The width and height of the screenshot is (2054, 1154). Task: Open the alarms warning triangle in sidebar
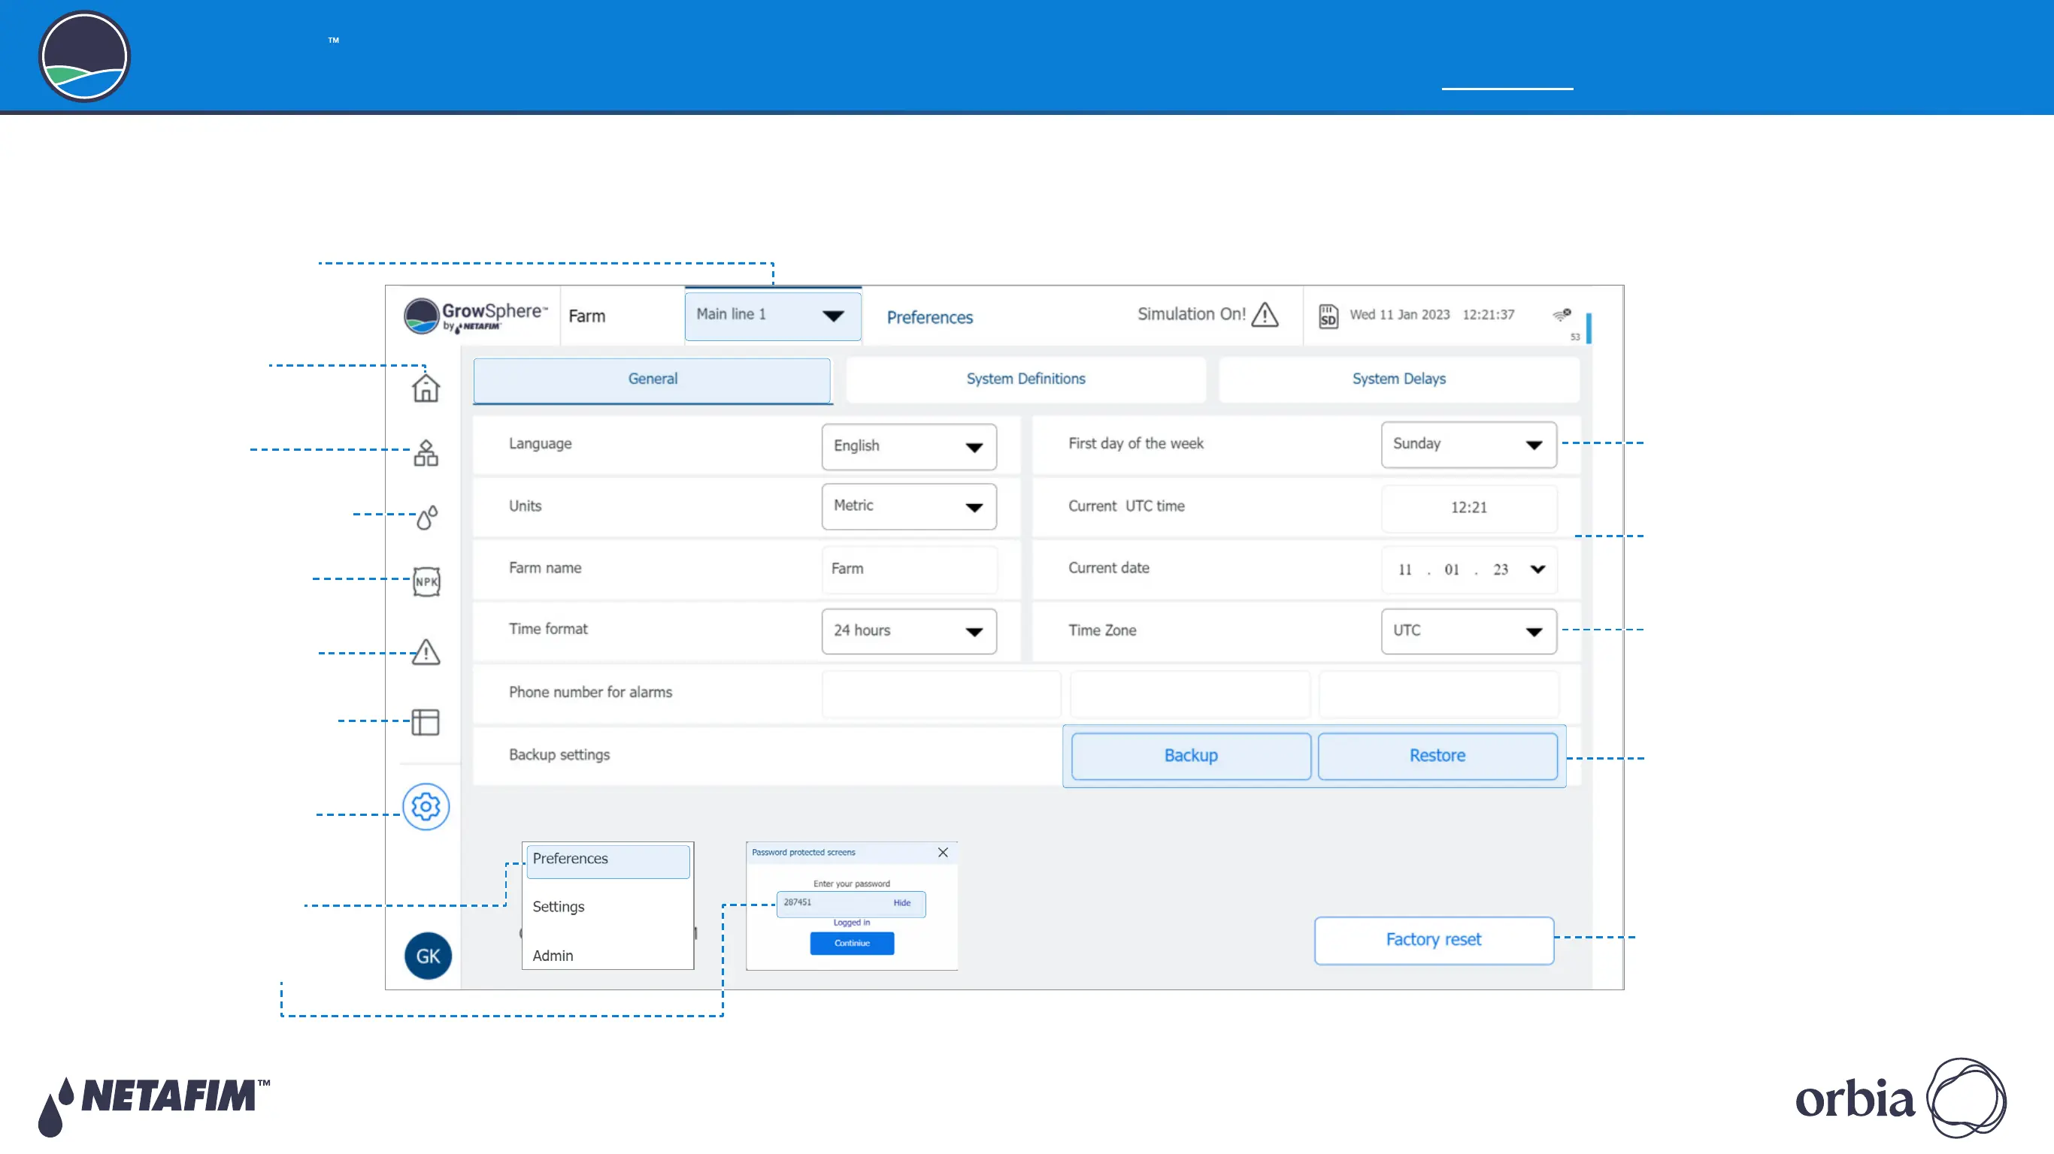(426, 652)
